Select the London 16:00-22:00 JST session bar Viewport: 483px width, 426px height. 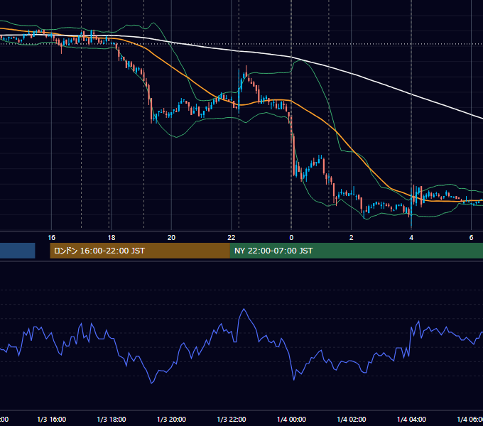click(140, 251)
